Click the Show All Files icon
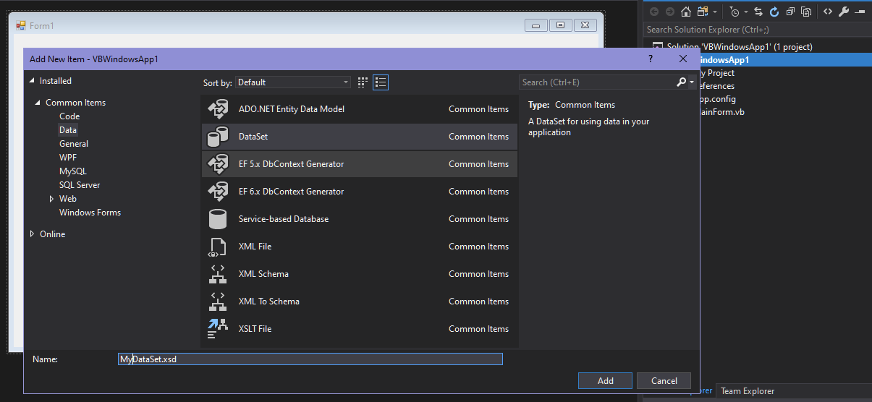Screen dimensions: 872x402 click(x=806, y=12)
